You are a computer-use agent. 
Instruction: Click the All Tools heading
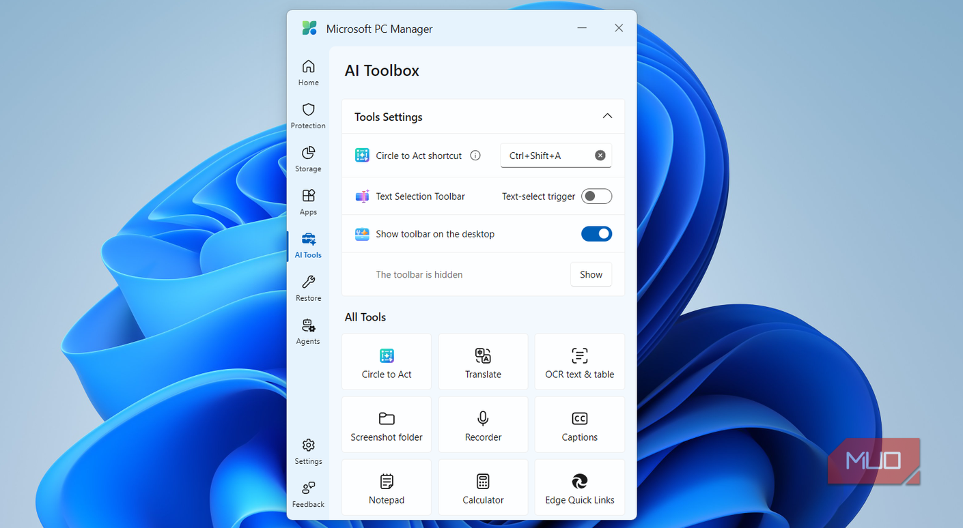[365, 317]
